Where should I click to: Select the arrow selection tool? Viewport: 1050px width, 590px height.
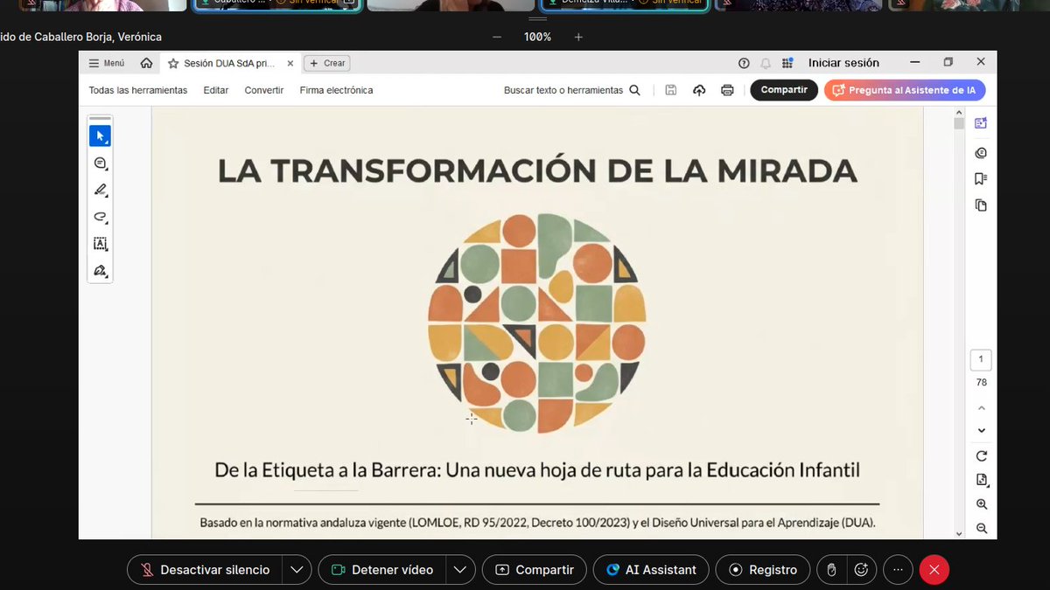pyautogui.click(x=100, y=135)
